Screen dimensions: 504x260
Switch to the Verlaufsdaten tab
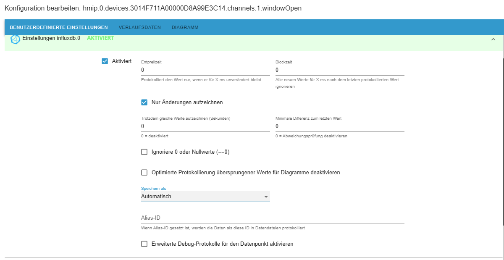[139, 27]
